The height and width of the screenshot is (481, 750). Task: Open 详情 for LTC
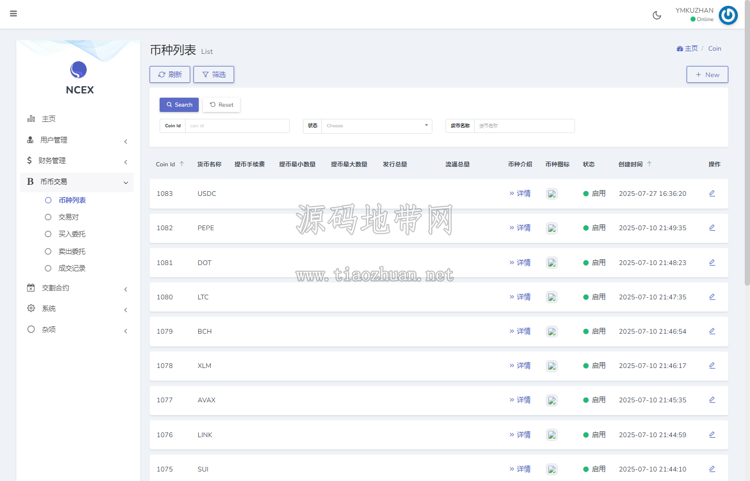(x=520, y=297)
